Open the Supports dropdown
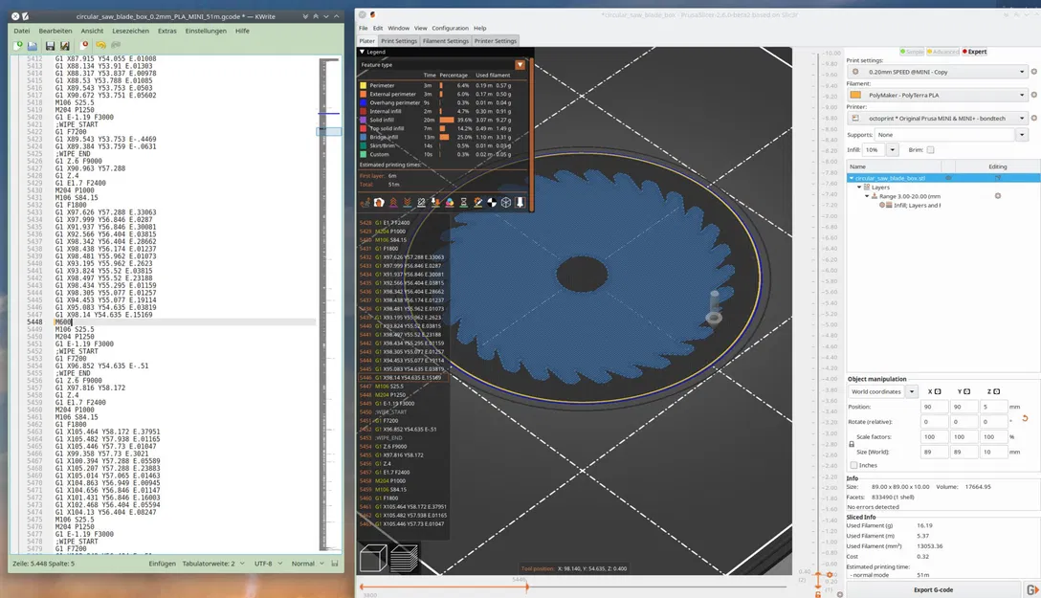This screenshot has height=598, width=1041. pos(1021,135)
